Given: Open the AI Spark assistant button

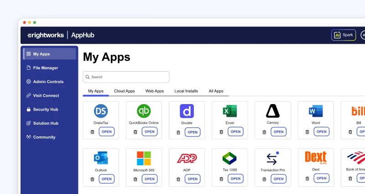Looking at the screenshot, I should 344,35.
